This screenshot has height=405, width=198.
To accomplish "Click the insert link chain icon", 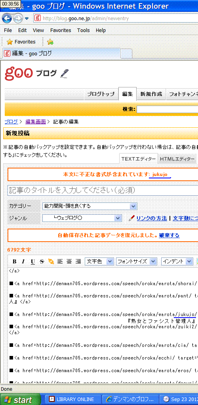I will [51, 262].
